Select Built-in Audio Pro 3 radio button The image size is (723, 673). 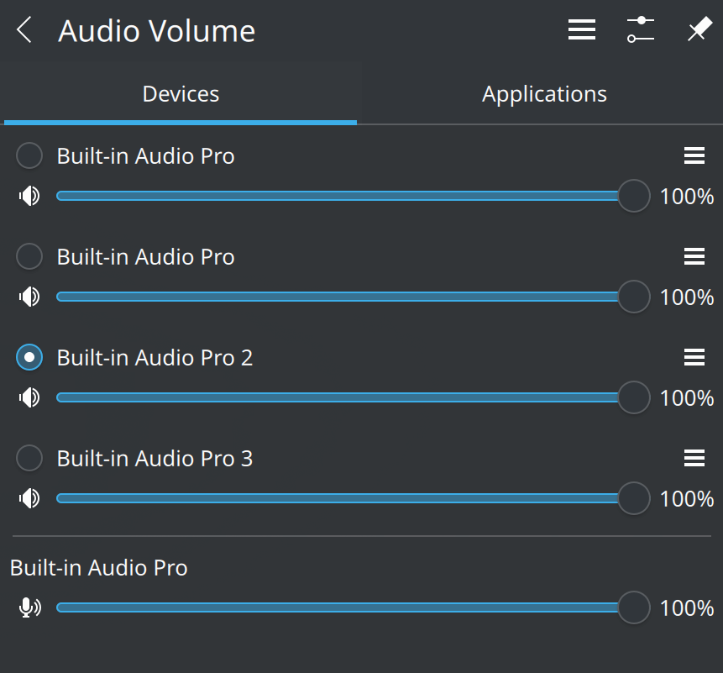point(29,458)
